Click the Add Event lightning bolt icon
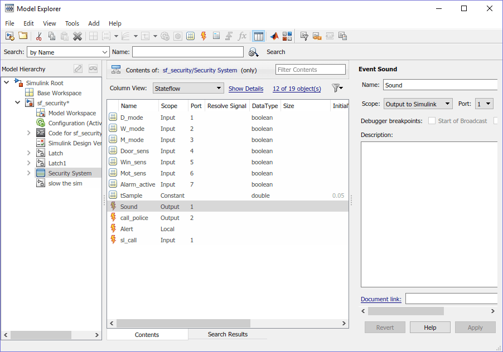This screenshot has height=352, width=503. 204,36
